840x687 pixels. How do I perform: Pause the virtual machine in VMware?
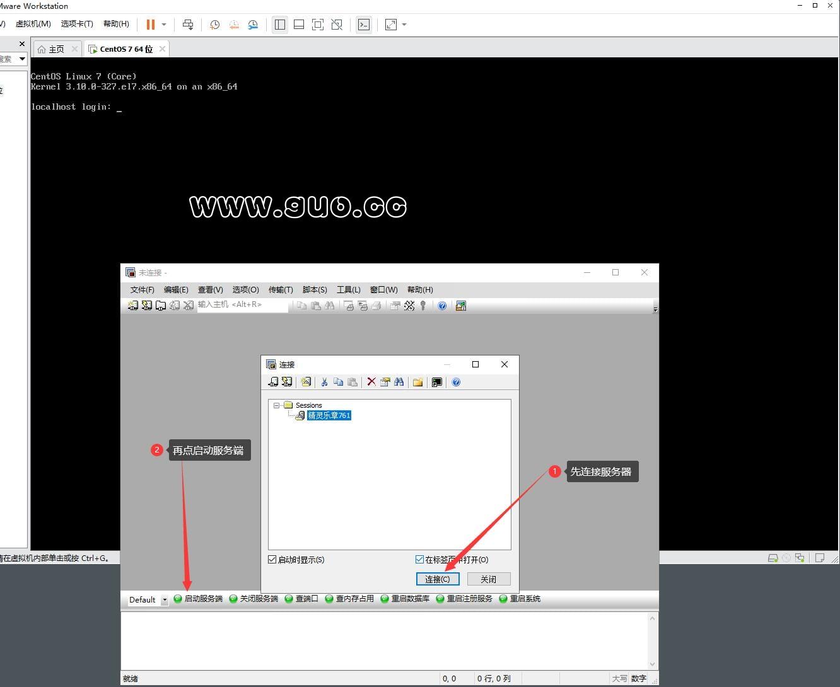(x=150, y=25)
